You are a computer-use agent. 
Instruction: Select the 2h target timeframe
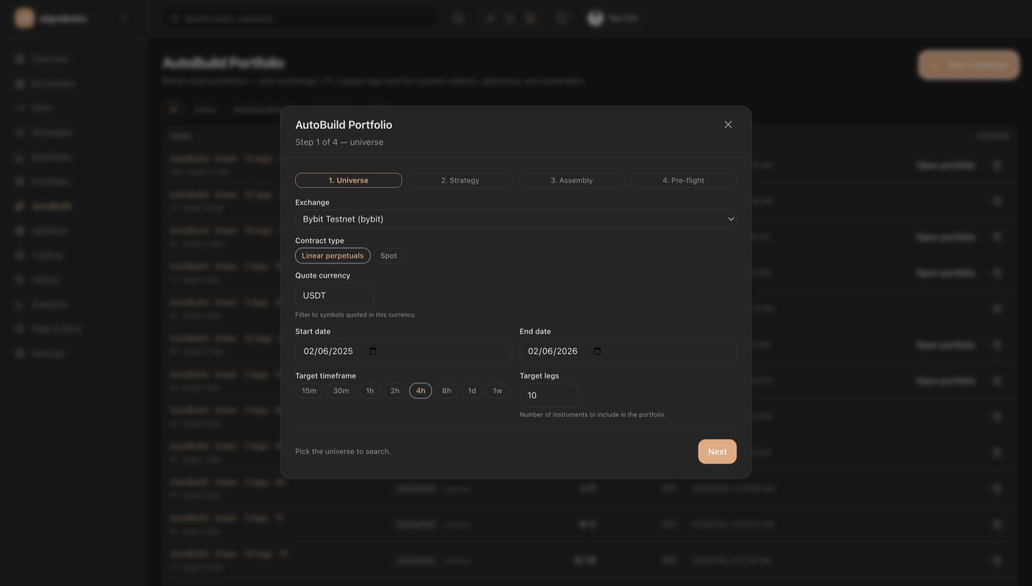[394, 391]
